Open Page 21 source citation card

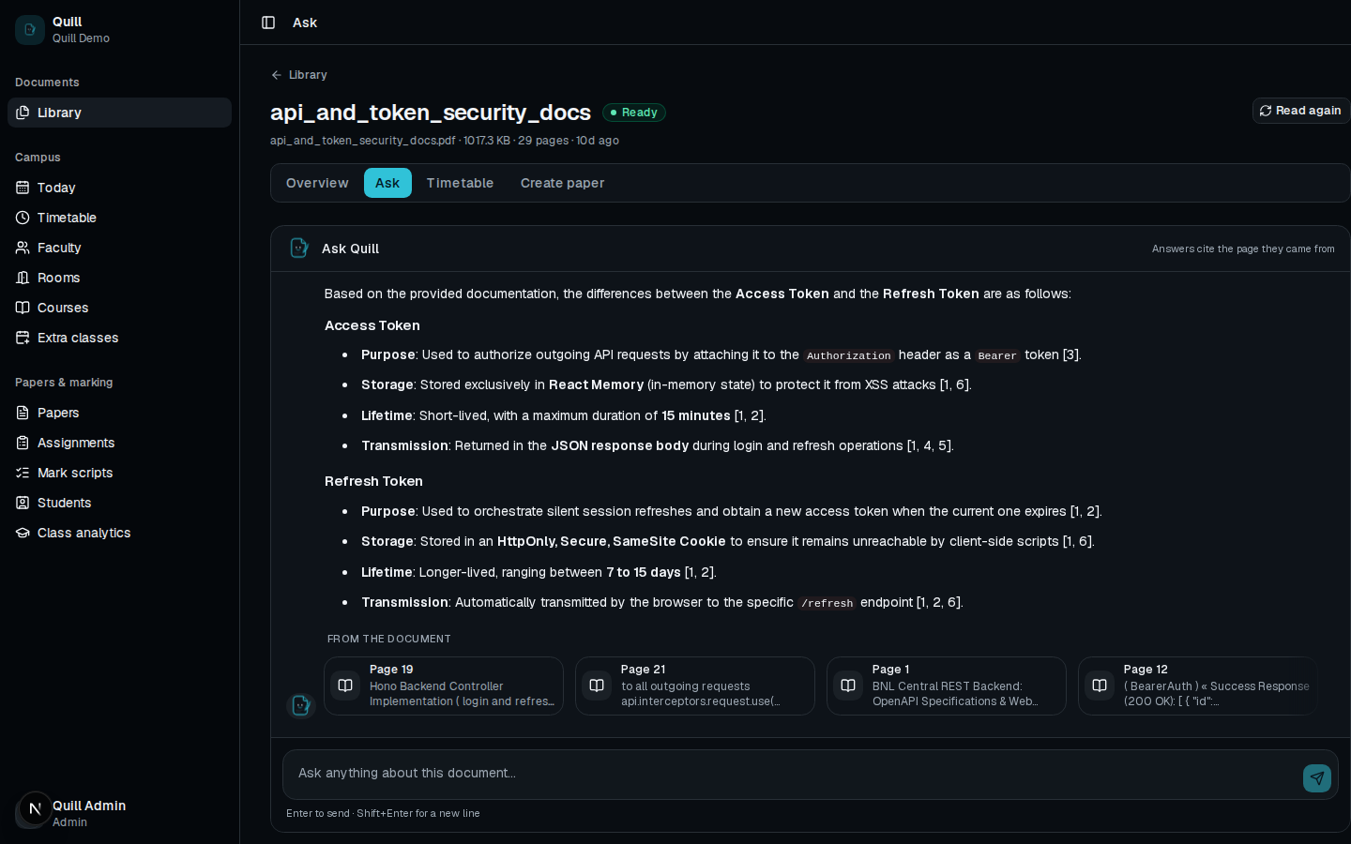click(x=695, y=686)
